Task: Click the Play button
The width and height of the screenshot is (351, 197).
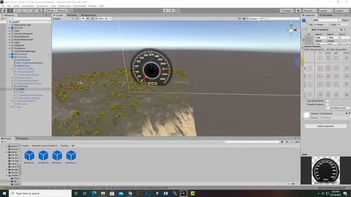Action: pyautogui.click(x=166, y=10)
